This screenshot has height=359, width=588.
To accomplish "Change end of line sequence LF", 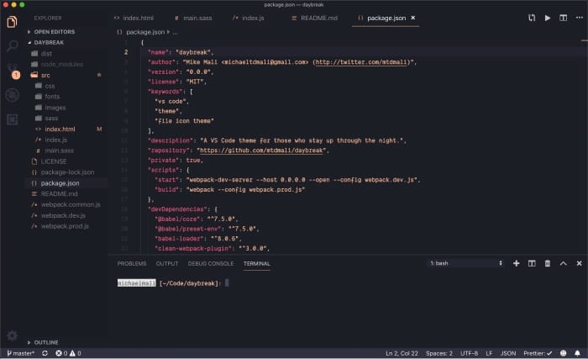I will click(489, 353).
